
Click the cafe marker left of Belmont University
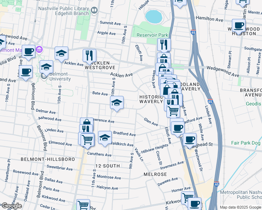click(26, 72)
